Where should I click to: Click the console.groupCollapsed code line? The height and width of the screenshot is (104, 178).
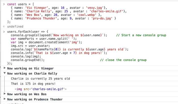[59, 35]
